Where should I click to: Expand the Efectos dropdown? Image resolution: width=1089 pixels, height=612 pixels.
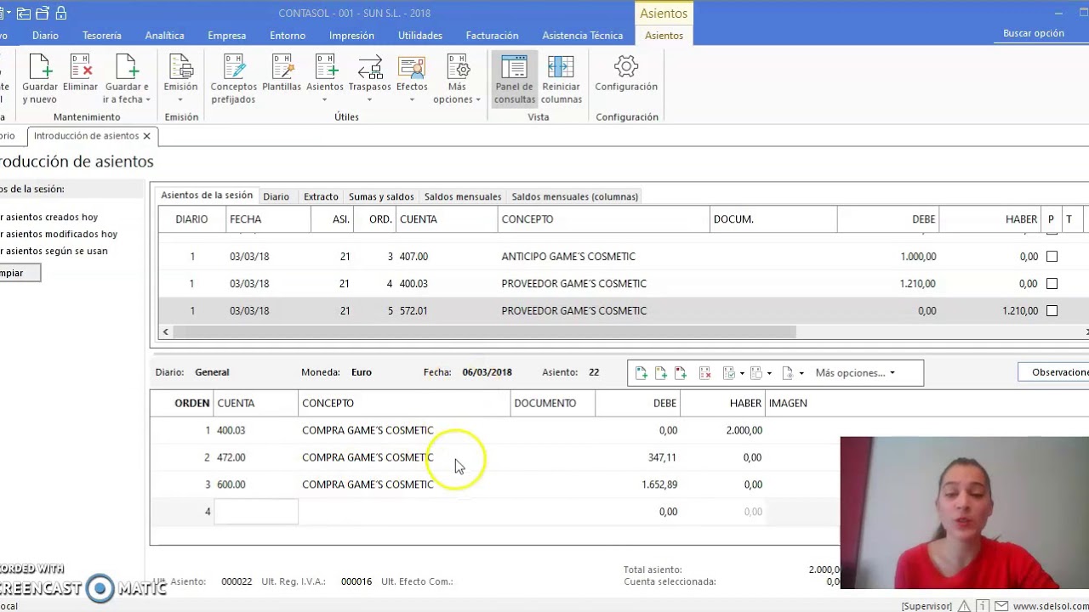(x=412, y=99)
